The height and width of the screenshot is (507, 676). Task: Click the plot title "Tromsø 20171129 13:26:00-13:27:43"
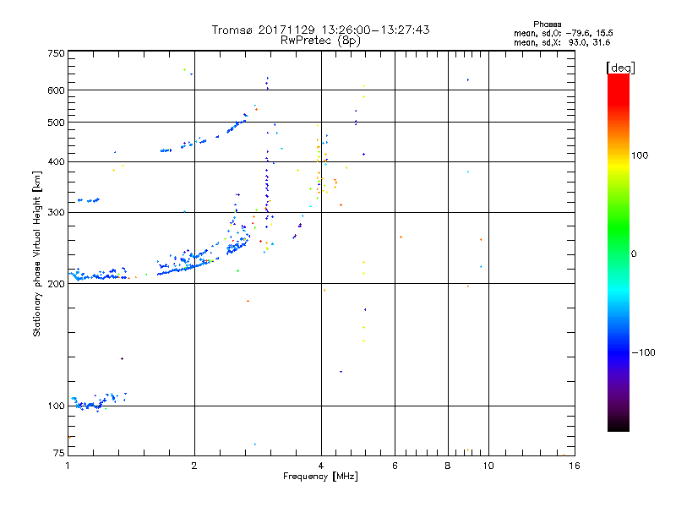click(x=320, y=30)
